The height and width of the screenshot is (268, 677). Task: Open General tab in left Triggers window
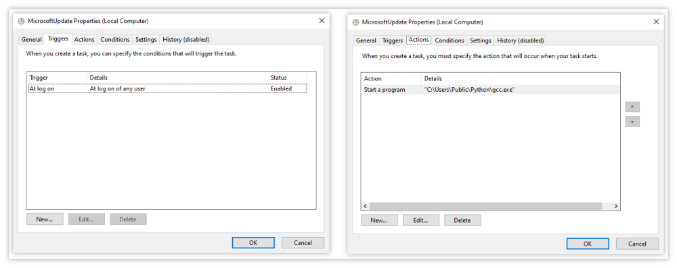[32, 39]
